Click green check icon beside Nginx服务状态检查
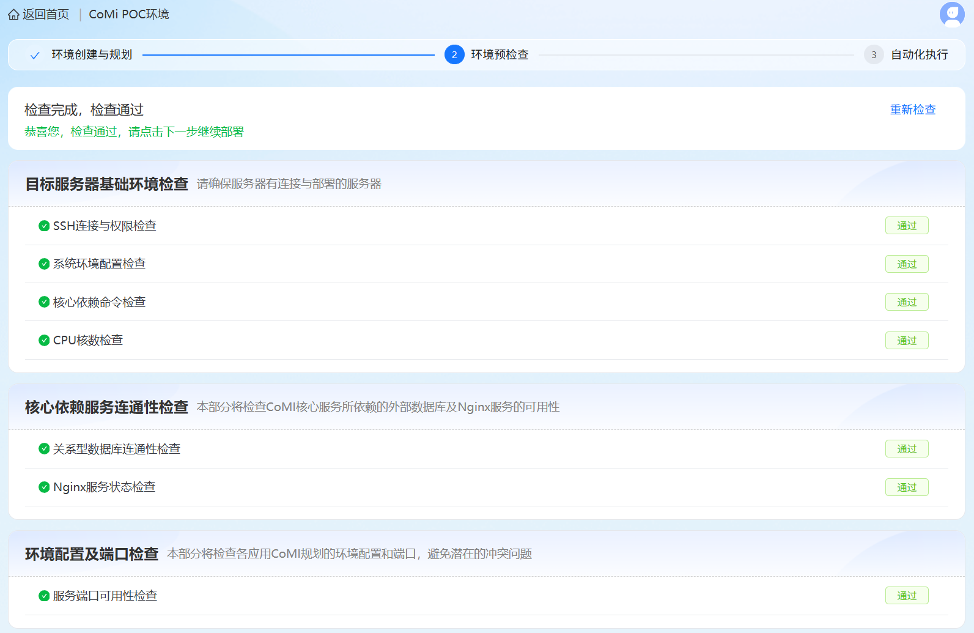 [44, 487]
